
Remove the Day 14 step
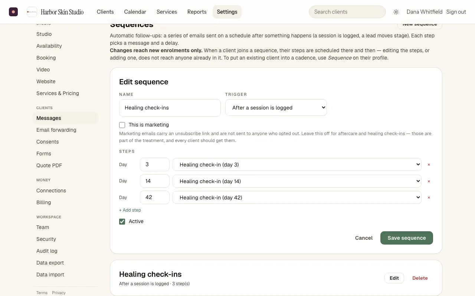click(x=429, y=181)
